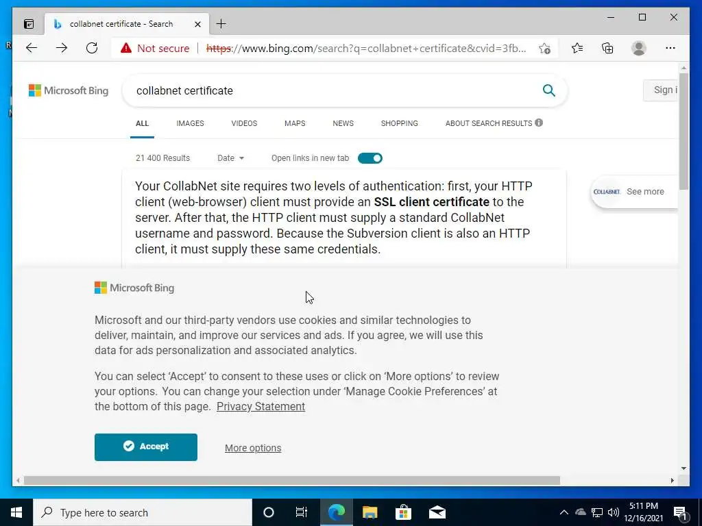Screen dimensions: 702x526
Task: Accept the Bing cookie consent
Action: click(x=146, y=447)
